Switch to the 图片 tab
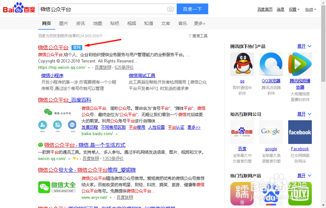Image resolution: width=326 pixels, height=208 pixels. point(64,23)
